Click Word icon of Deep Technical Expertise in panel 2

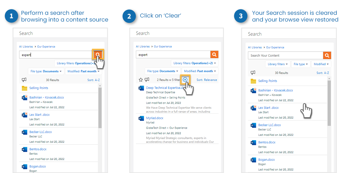point(141,88)
